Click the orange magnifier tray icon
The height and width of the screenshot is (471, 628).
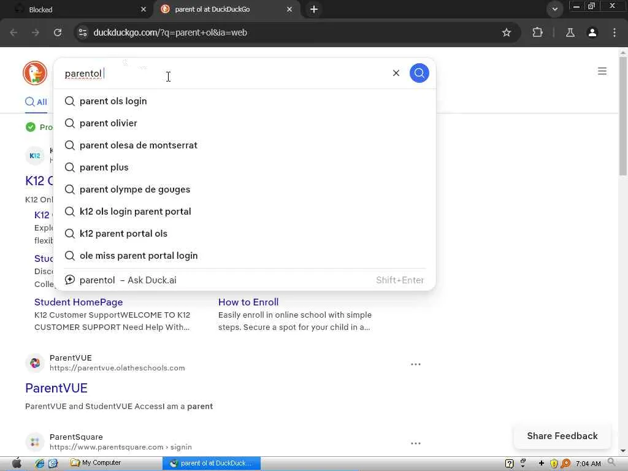(x=565, y=464)
